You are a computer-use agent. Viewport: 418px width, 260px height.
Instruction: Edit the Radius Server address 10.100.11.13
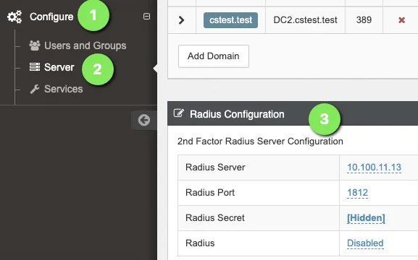click(x=374, y=168)
